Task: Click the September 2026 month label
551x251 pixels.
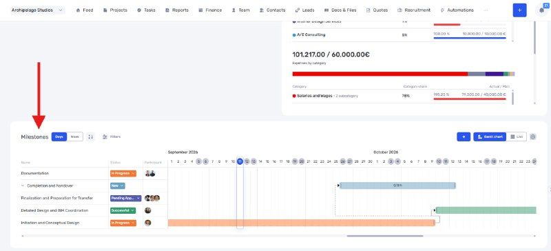Action: click(183, 152)
